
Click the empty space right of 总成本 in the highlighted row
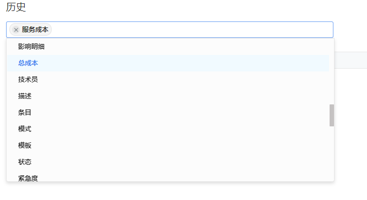pyautogui.click(x=183, y=63)
